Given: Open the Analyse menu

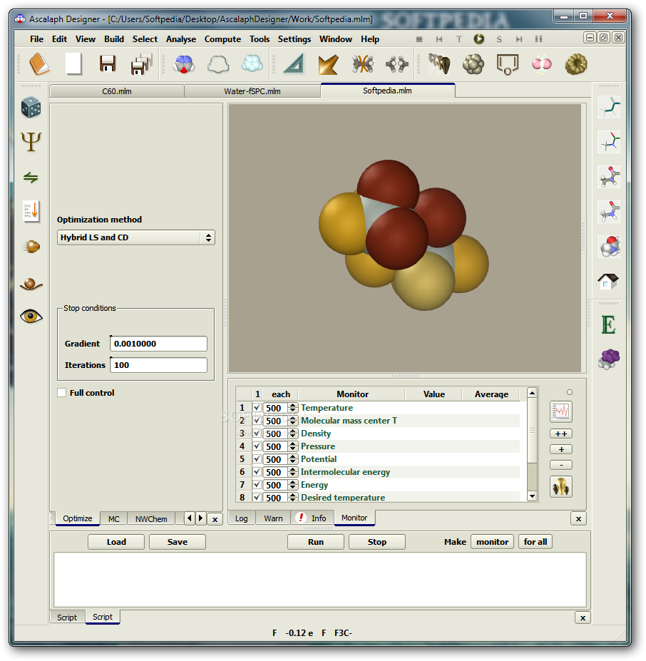Looking at the screenshot, I should pyautogui.click(x=181, y=39).
